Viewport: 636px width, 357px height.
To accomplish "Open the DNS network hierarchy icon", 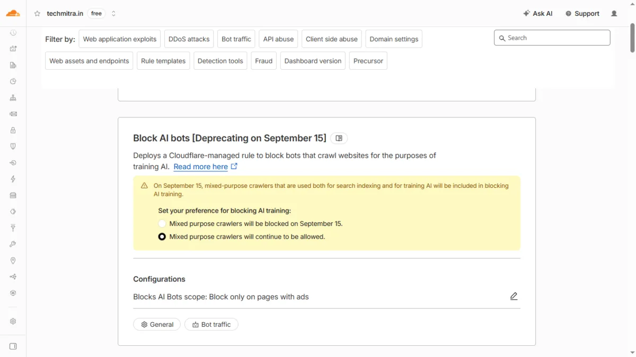I will [x=13, y=98].
